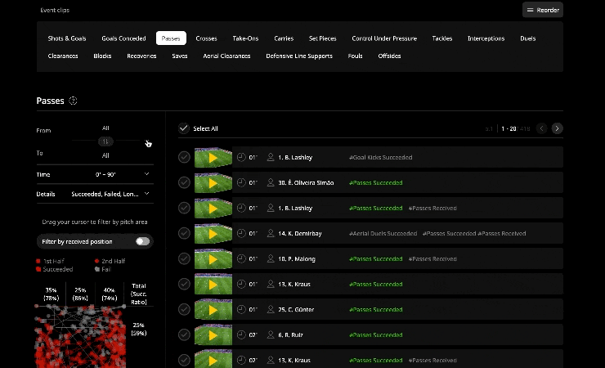Click the player icon beside R. Ruiz
Viewport: 605px width, 368px height.
click(271, 335)
